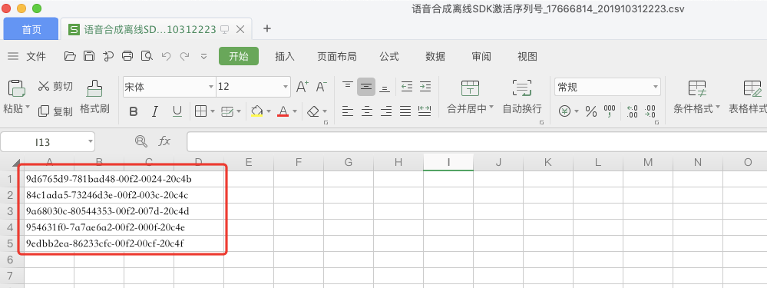
Task: Toggle middle vertical alignment
Action: (366, 87)
